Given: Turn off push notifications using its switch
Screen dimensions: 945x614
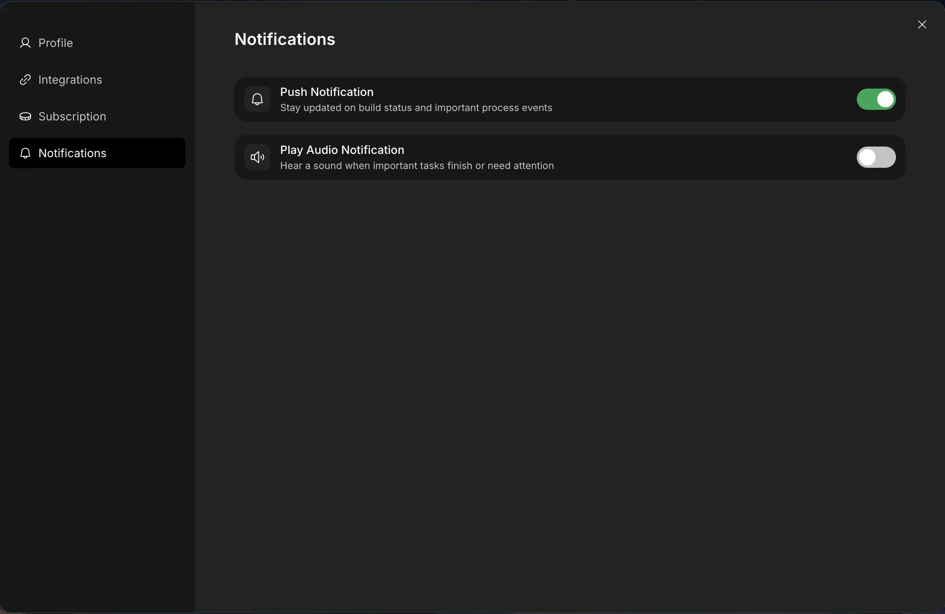Looking at the screenshot, I should [876, 99].
